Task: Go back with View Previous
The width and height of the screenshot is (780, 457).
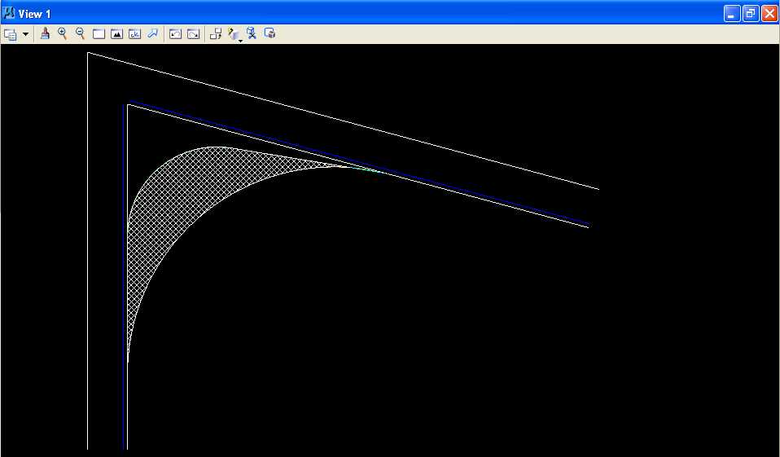Action: (x=174, y=34)
